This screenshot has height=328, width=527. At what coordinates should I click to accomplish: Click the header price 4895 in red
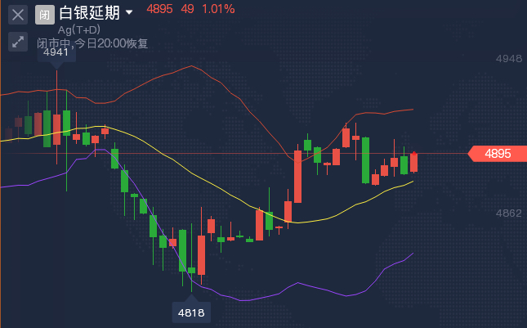159,9
